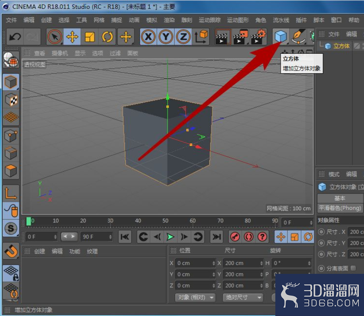Image resolution: width=364 pixels, height=316 pixels.
Task: Open the 平滑着色(Phong) tab
Action: pos(340,208)
